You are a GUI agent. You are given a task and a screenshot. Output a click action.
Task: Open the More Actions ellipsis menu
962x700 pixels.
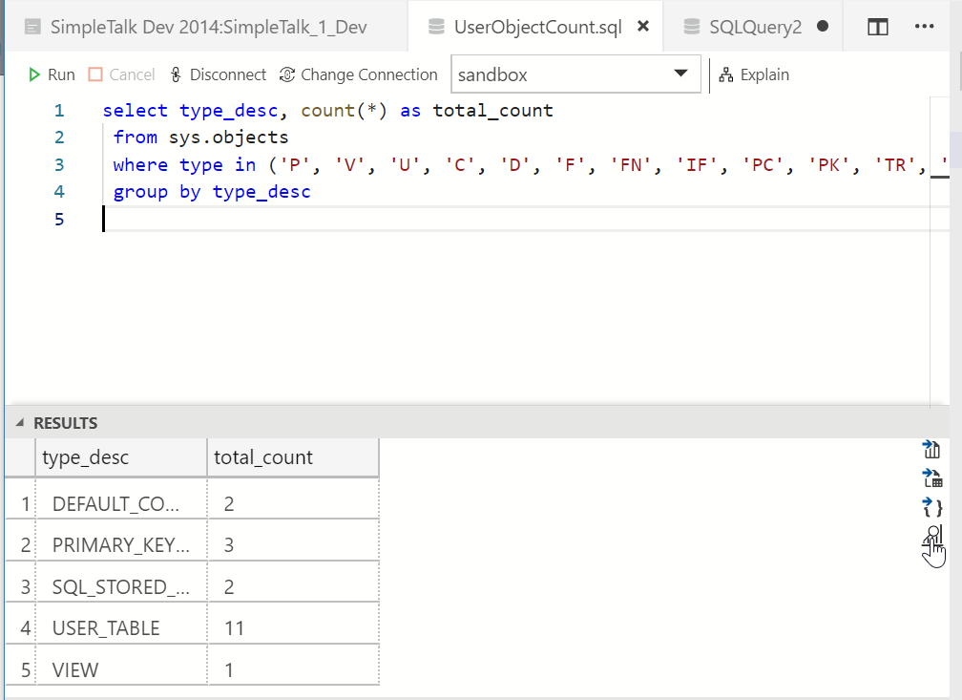[x=924, y=27]
